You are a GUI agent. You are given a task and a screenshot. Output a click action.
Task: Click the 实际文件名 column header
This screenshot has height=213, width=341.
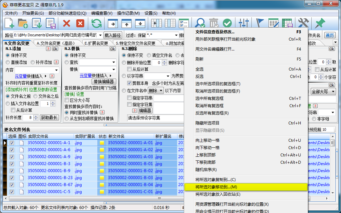point(51,136)
